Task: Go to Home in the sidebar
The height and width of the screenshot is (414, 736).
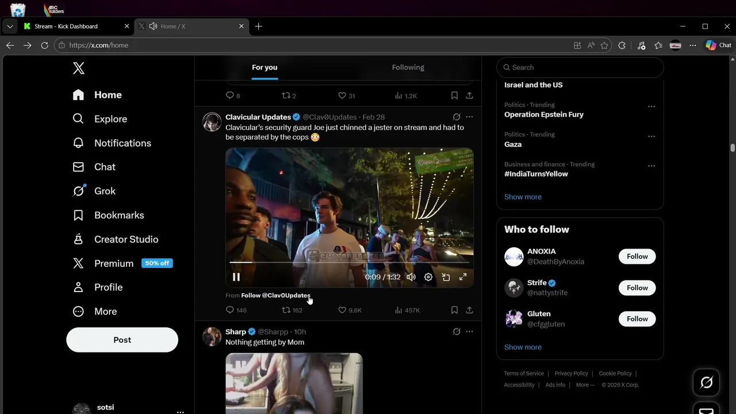Action: click(97, 95)
